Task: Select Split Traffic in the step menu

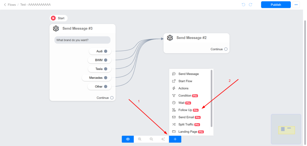Action: (x=186, y=124)
